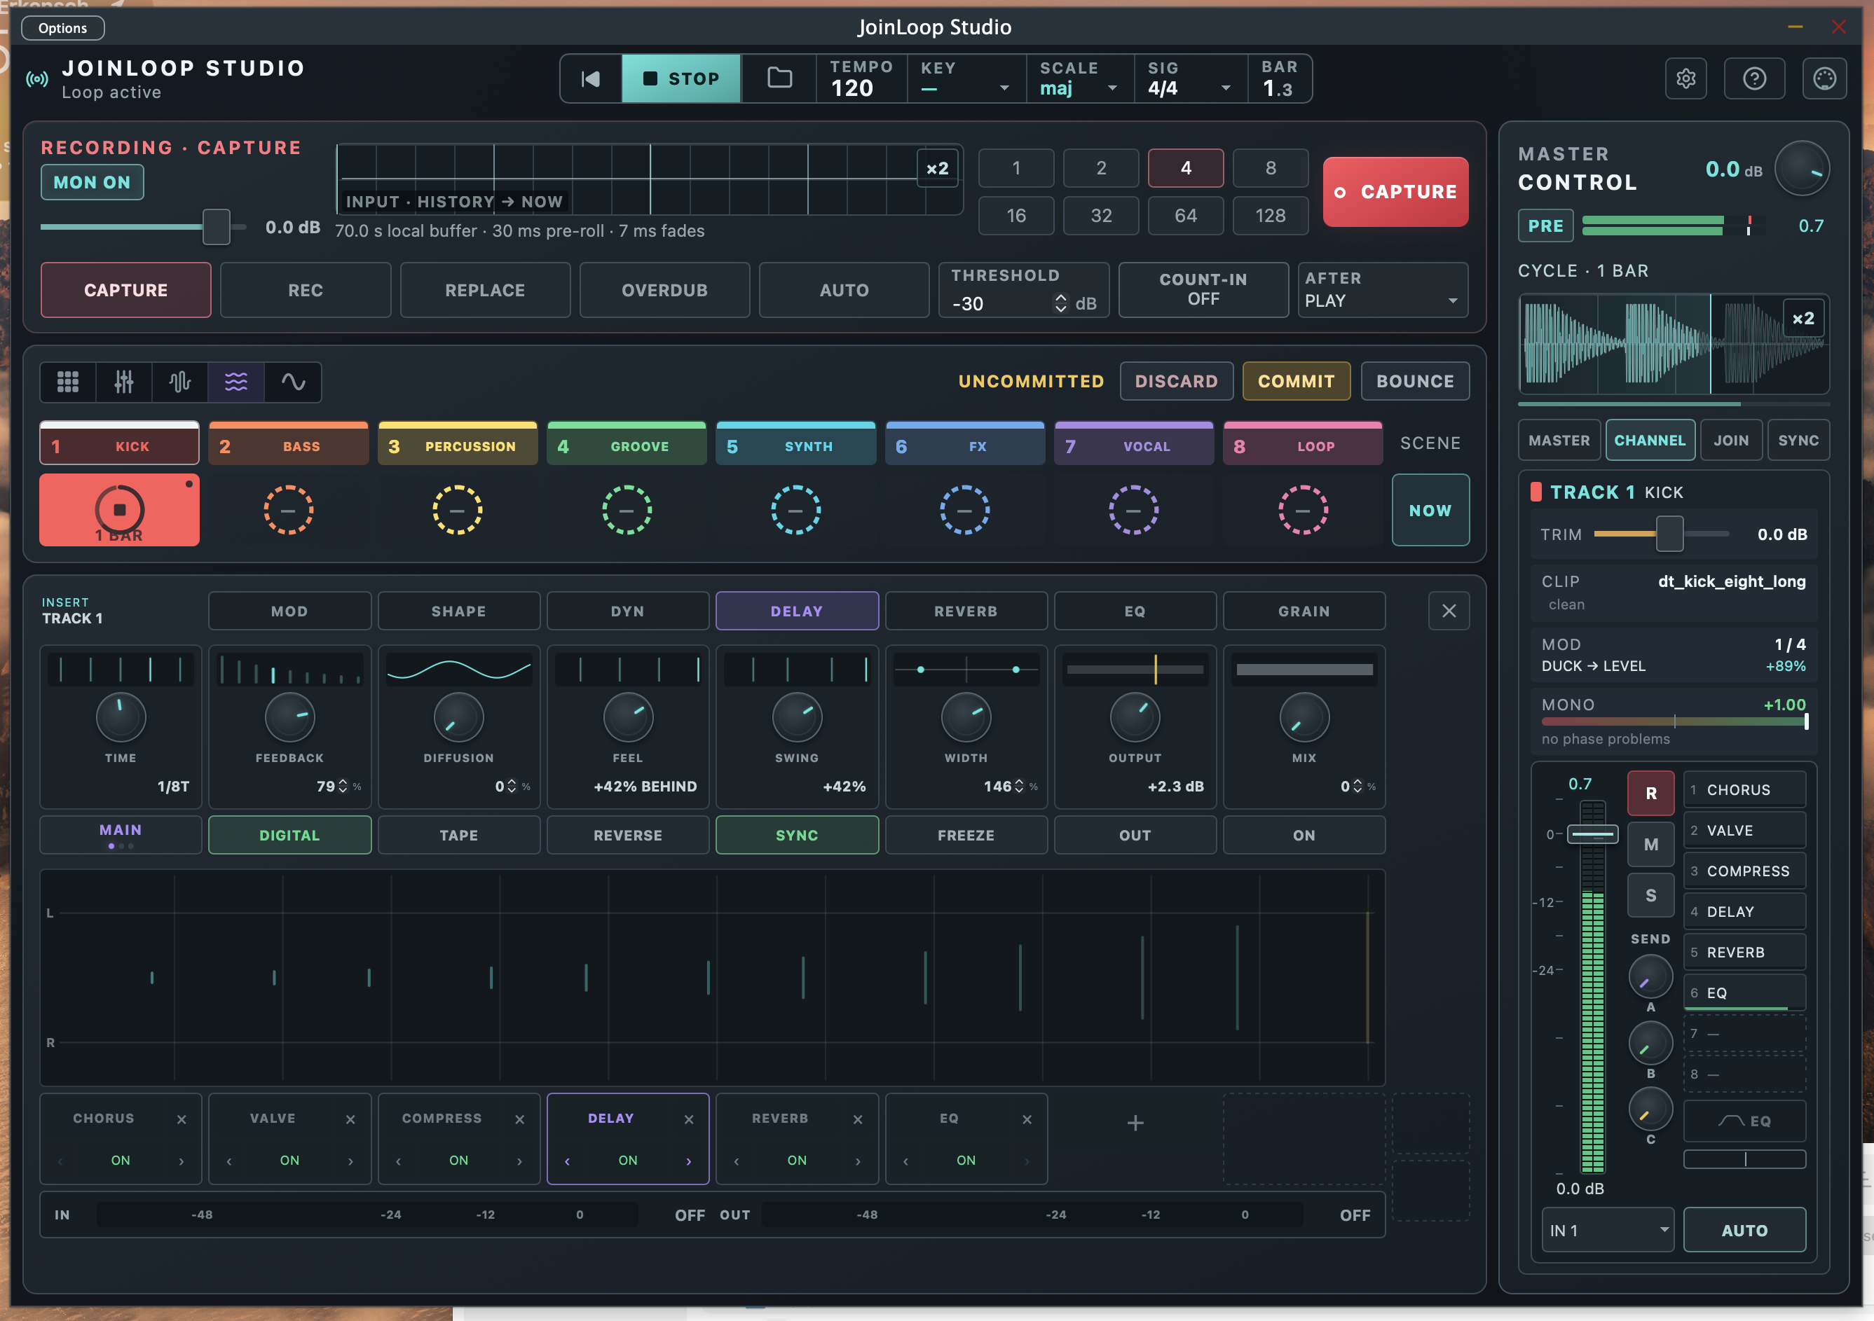
Task: Click the red CAPTURE button
Action: 1396,192
